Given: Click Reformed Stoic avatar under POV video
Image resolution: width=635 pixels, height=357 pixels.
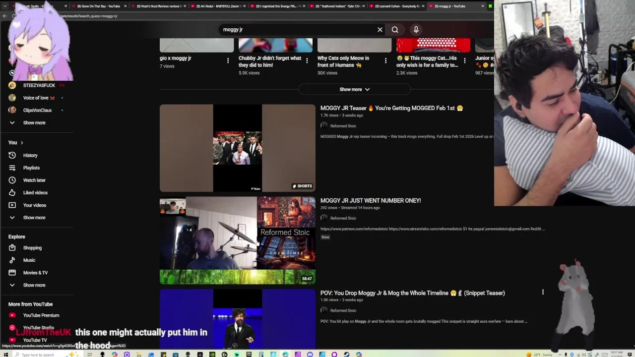Looking at the screenshot, I should tap(324, 310).
